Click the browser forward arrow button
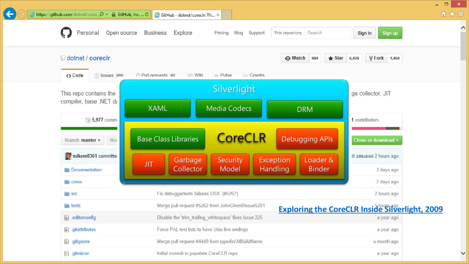 click(22, 14)
